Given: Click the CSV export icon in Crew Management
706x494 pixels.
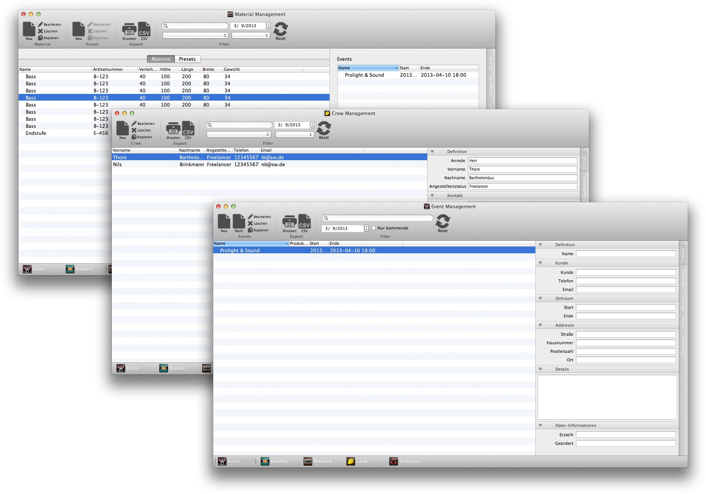Looking at the screenshot, I should (188, 129).
